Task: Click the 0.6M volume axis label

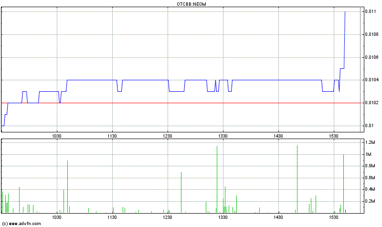Action: 370,178
